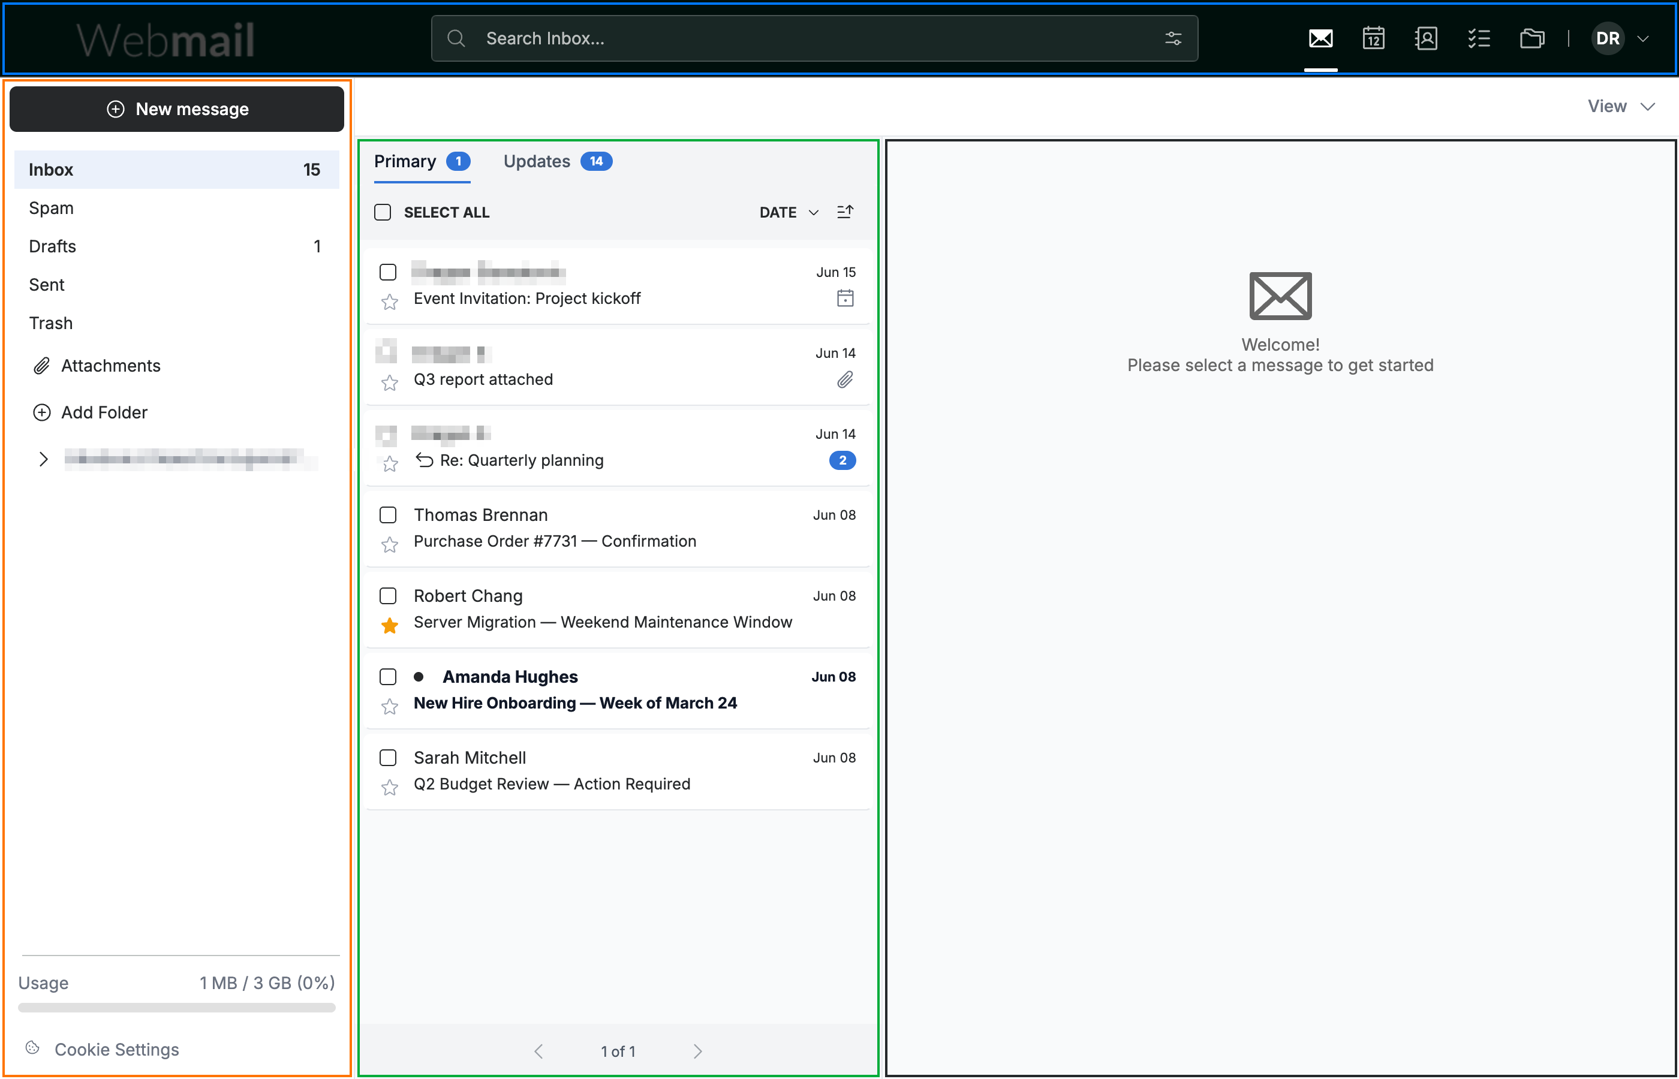This screenshot has width=1679, height=1079.
Task: Open the DATE sort dropdown
Action: [789, 212]
